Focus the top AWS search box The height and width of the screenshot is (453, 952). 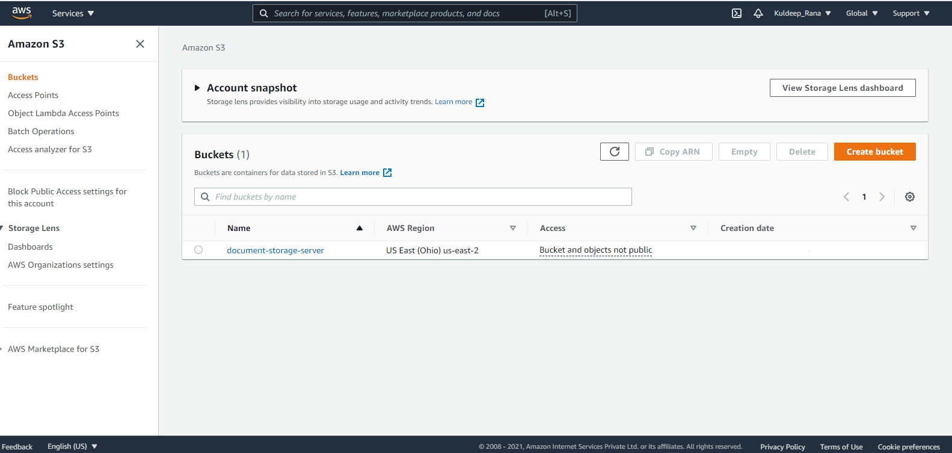(415, 13)
